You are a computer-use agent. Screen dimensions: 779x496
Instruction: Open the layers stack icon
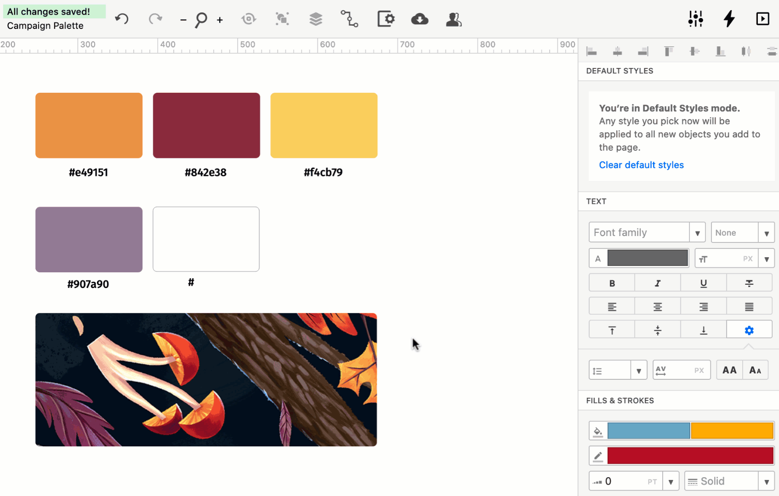pos(316,19)
